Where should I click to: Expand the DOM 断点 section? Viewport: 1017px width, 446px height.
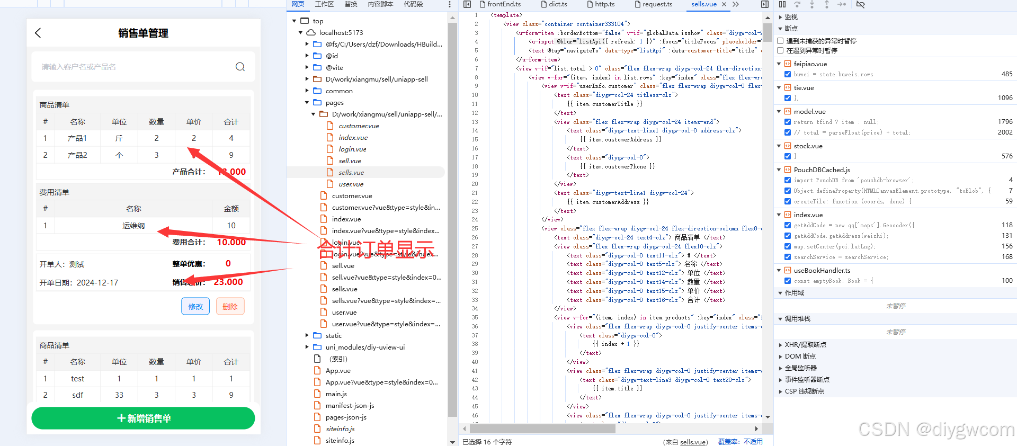click(x=780, y=356)
